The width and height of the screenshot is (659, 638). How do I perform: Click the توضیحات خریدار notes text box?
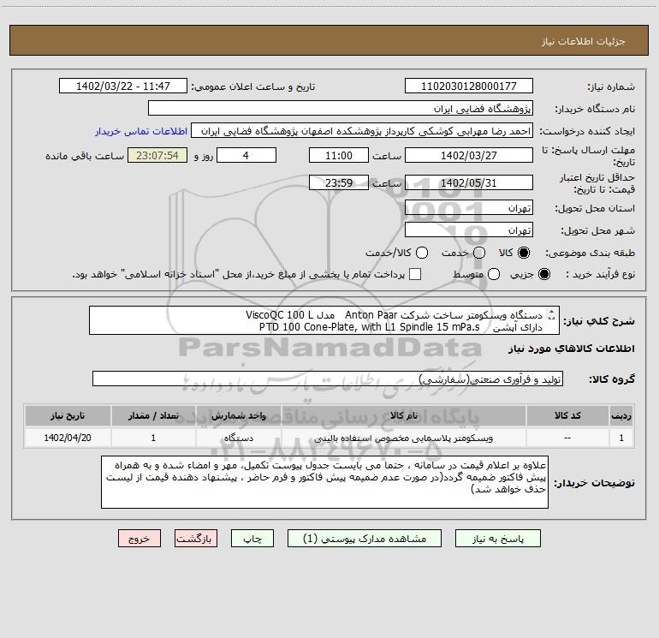point(324,482)
